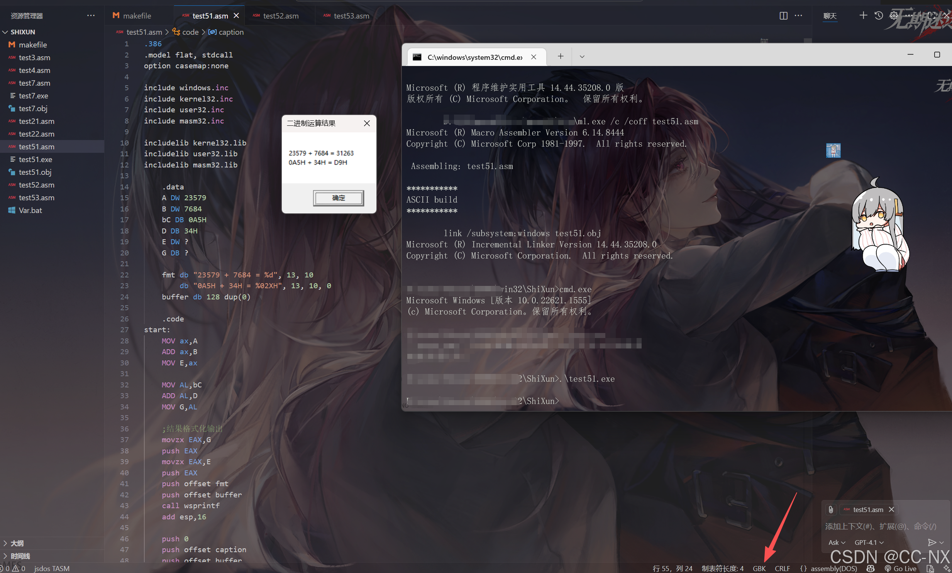The image size is (952, 573).
Task: Click the 确定 button in dialog
Action: [x=338, y=198]
